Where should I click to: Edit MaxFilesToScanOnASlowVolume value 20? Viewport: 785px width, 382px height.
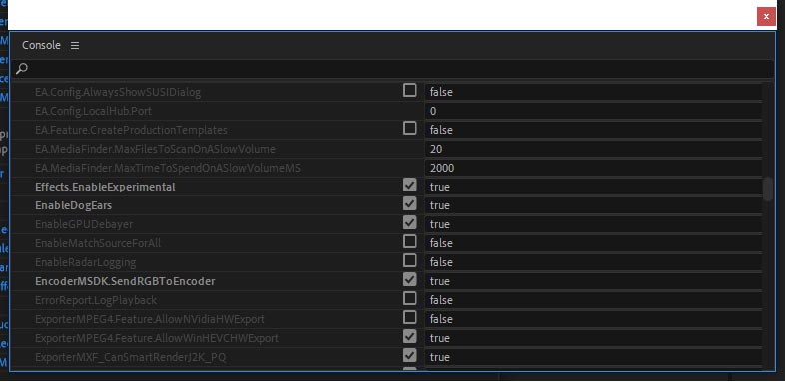[x=593, y=149]
